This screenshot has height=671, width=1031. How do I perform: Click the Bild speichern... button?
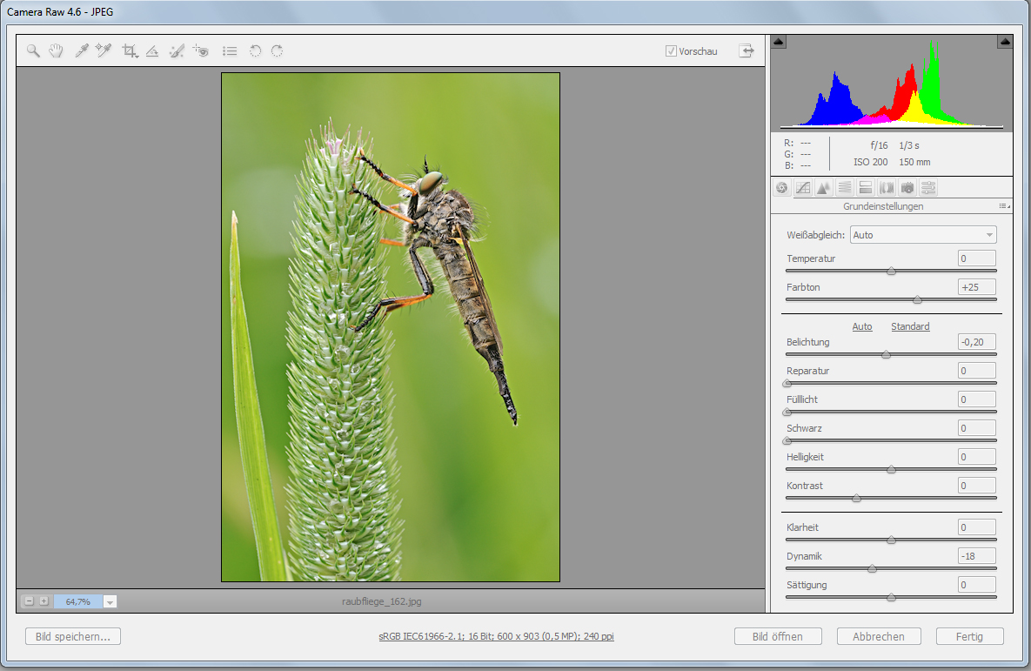(x=73, y=636)
